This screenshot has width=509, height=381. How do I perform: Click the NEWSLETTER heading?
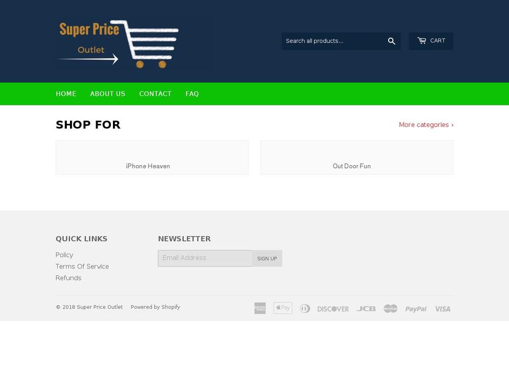[x=185, y=239]
